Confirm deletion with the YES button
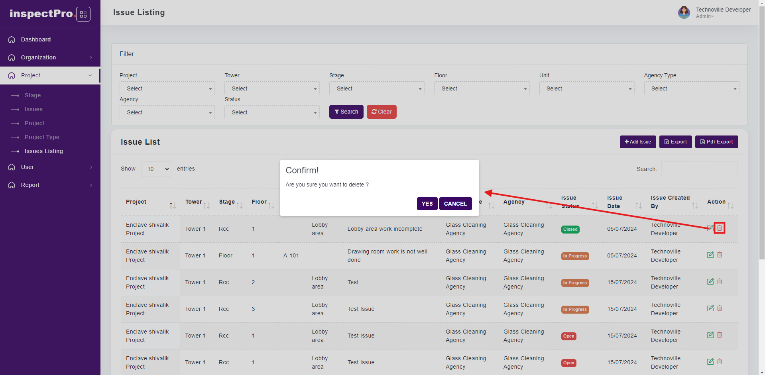The width and height of the screenshot is (765, 375). (427, 204)
